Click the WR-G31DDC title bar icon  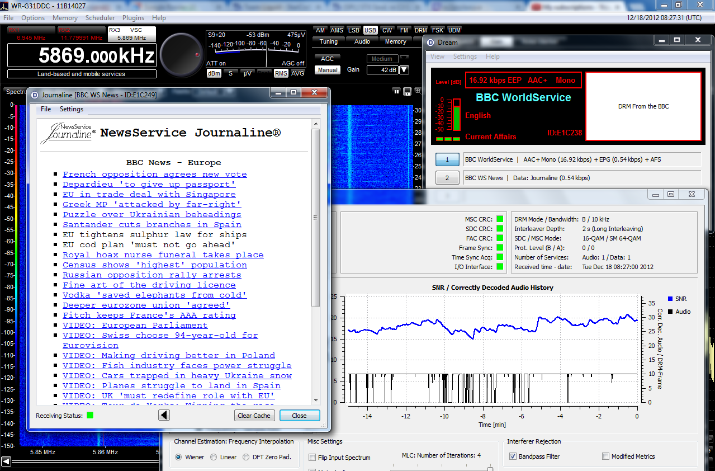coord(5,6)
